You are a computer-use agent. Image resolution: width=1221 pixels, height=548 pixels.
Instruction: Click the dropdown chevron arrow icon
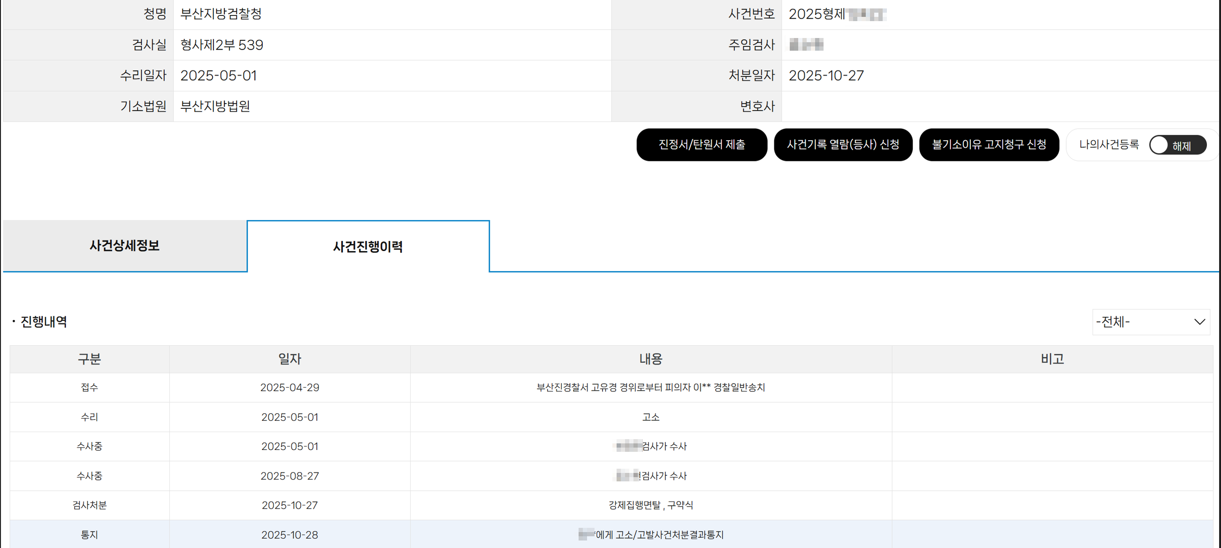(x=1199, y=322)
